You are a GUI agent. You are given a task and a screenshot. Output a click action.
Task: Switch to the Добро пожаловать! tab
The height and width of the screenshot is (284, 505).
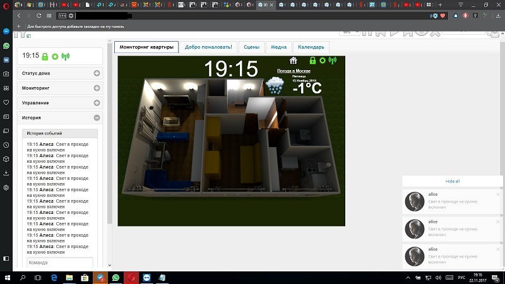pos(208,47)
